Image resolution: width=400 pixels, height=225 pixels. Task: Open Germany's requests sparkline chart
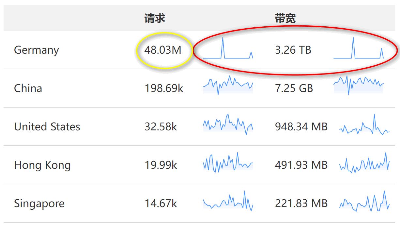tap(228, 49)
